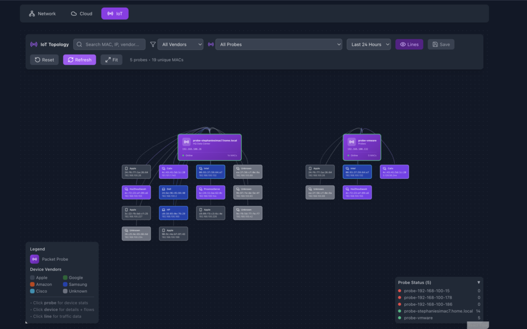This screenshot has height=329, width=527.
Task: Click the signal icon beside the IoT Topology title
Action: point(34,45)
